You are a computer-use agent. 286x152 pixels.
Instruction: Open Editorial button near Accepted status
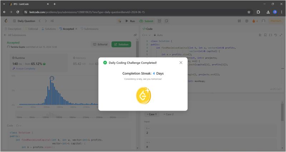coord(100,44)
